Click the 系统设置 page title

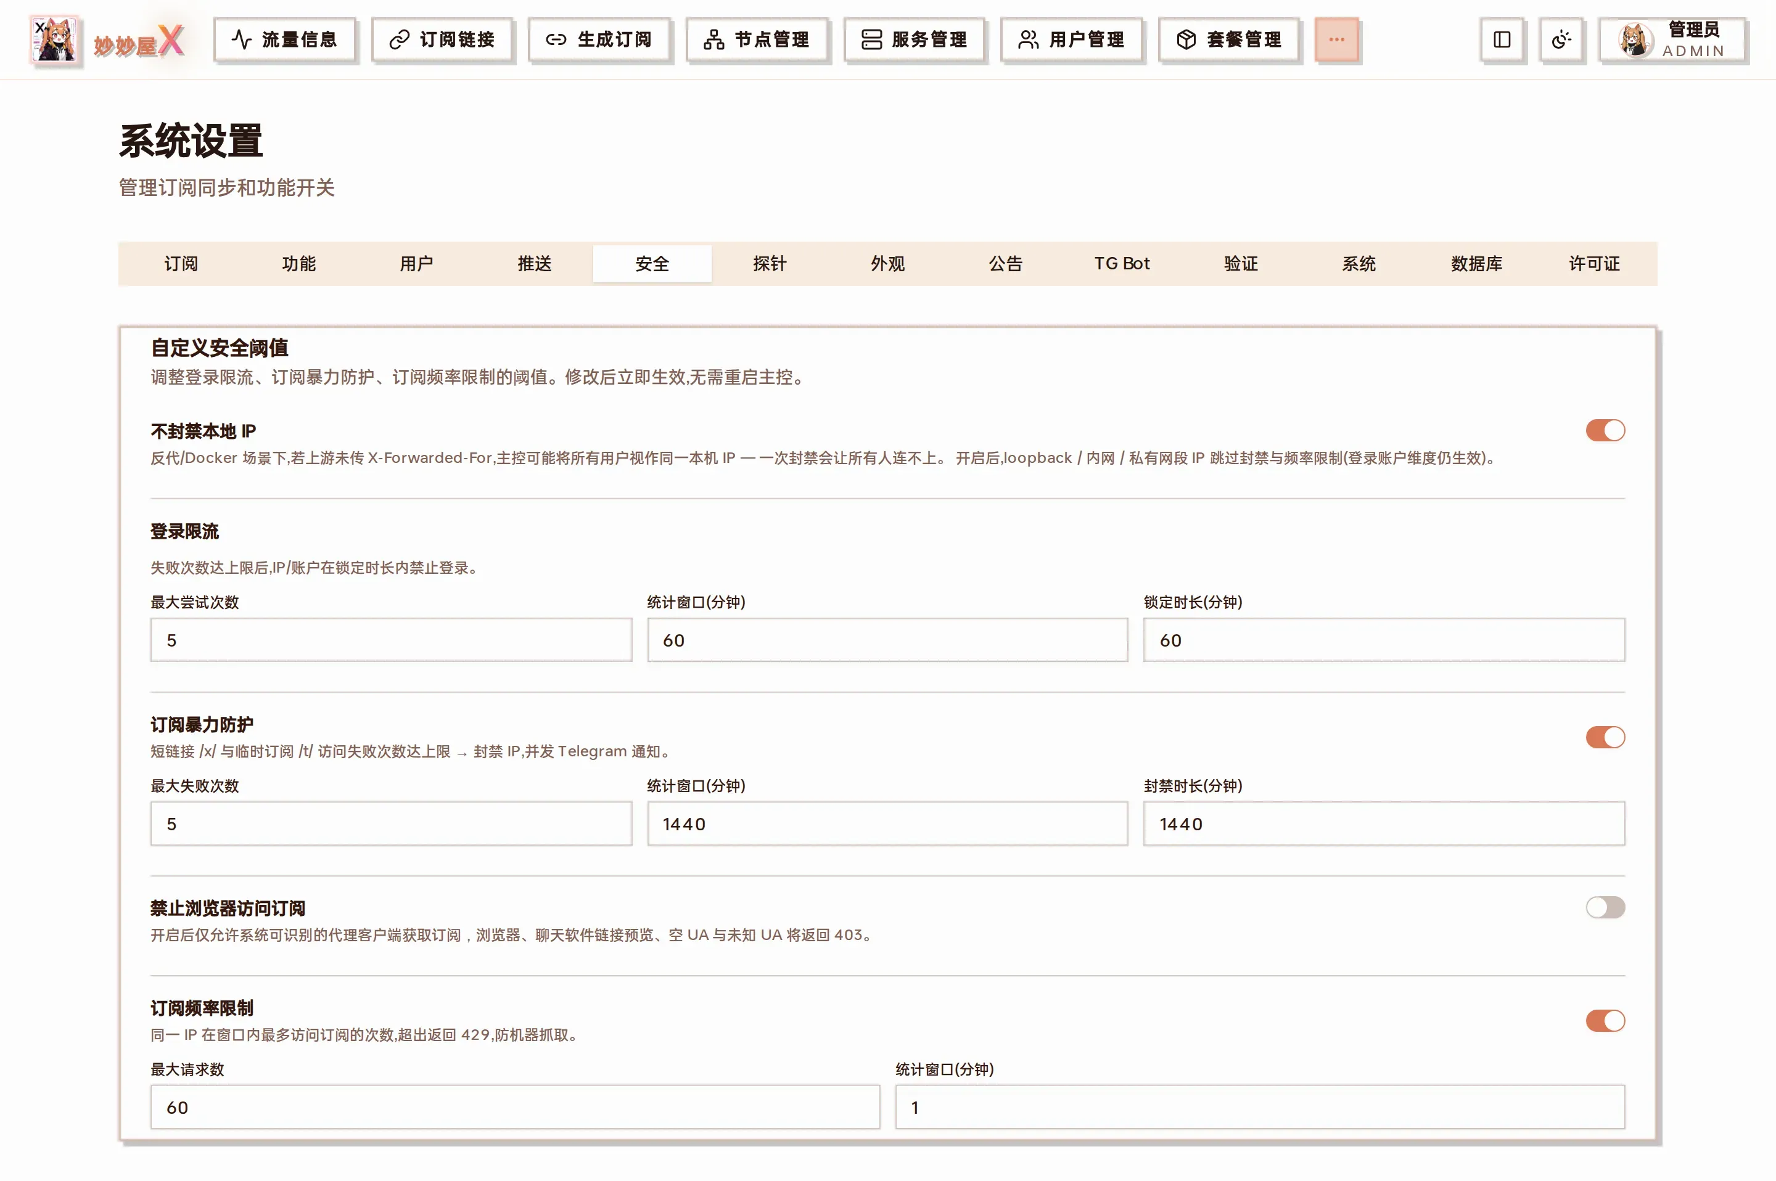[191, 141]
